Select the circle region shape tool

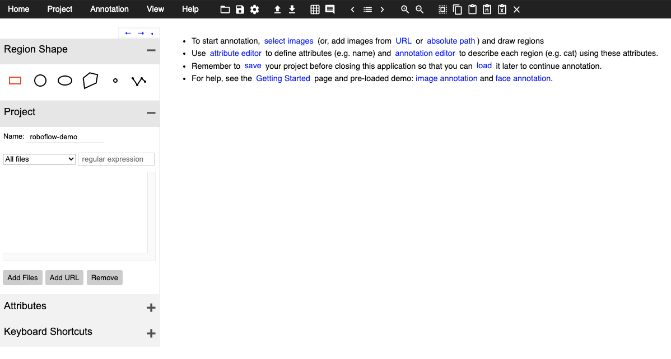pos(40,81)
